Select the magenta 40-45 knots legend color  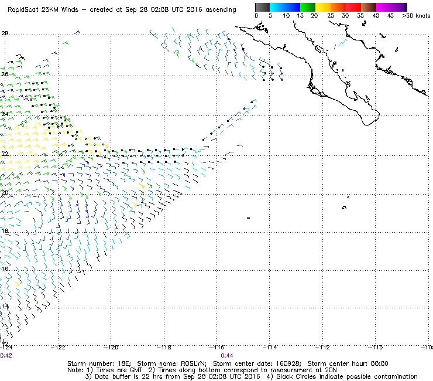(x=384, y=7)
